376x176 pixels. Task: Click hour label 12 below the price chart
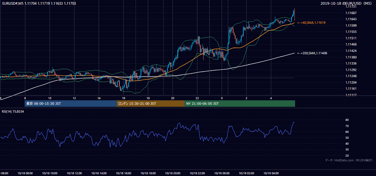74,98
